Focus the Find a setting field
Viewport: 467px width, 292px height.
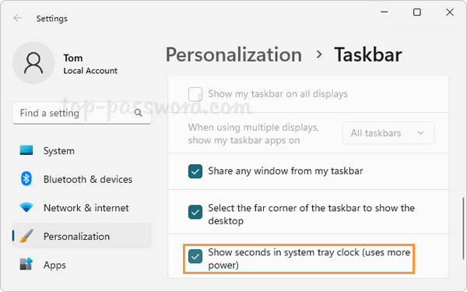click(x=82, y=113)
